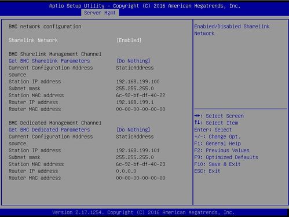Viewport: 289px width, 217px height.
Task: Click Sharelink Current Configuration Address source label
Action: click(x=50, y=71)
